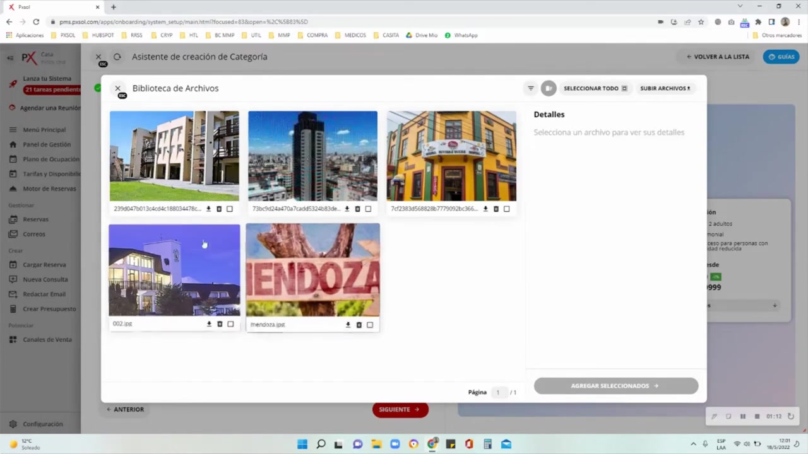Open the HUBSPOT bookmark
Image resolution: width=808 pixels, height=454 pixels.
coord(102,35)
